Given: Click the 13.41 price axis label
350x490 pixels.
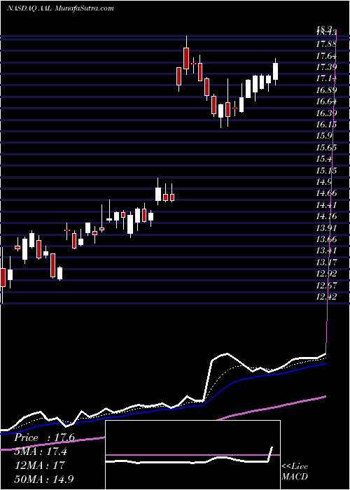Looking at the screenshot, I should coord(326,251).
